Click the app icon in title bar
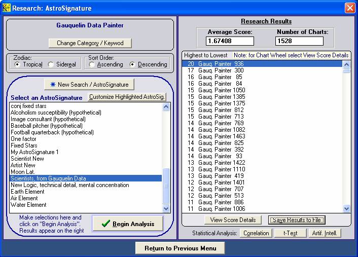The height and width of the screenshot is (257, 358). tap(6, 8)
